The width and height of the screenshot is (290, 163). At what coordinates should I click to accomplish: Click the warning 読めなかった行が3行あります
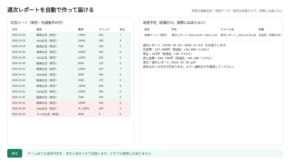(x=189, y=67)
